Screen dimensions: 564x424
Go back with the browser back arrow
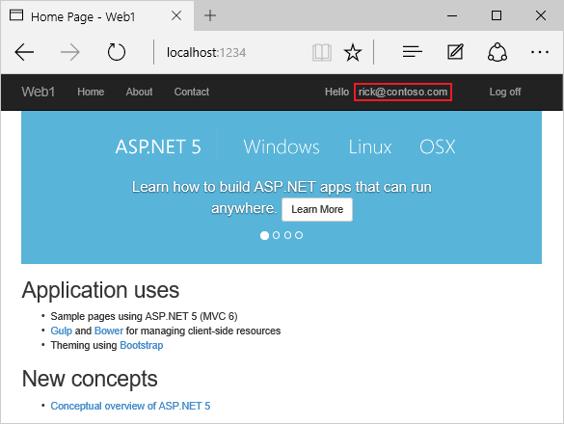pyautogui.click(x=24, y=52)
